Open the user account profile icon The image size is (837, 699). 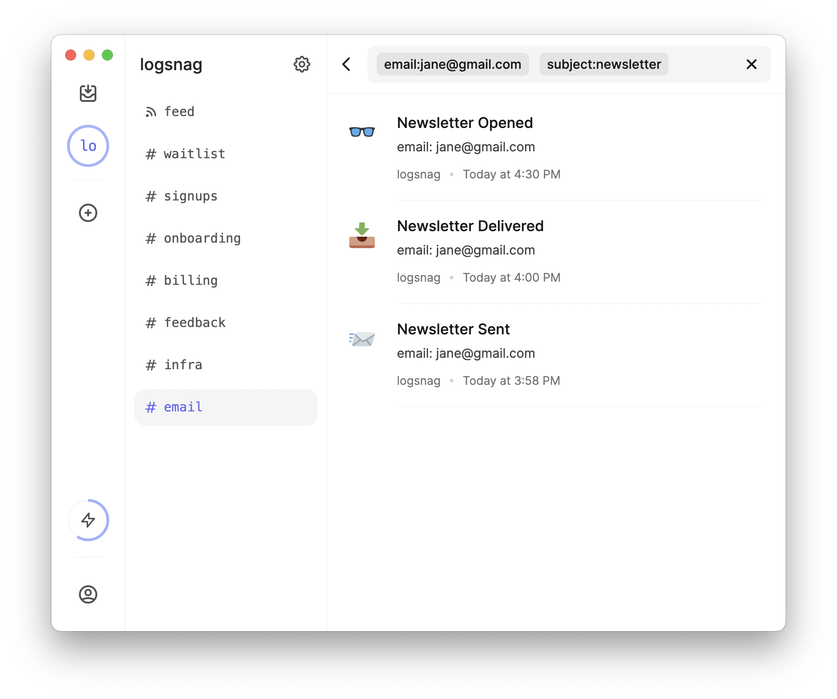pos(88,594)
